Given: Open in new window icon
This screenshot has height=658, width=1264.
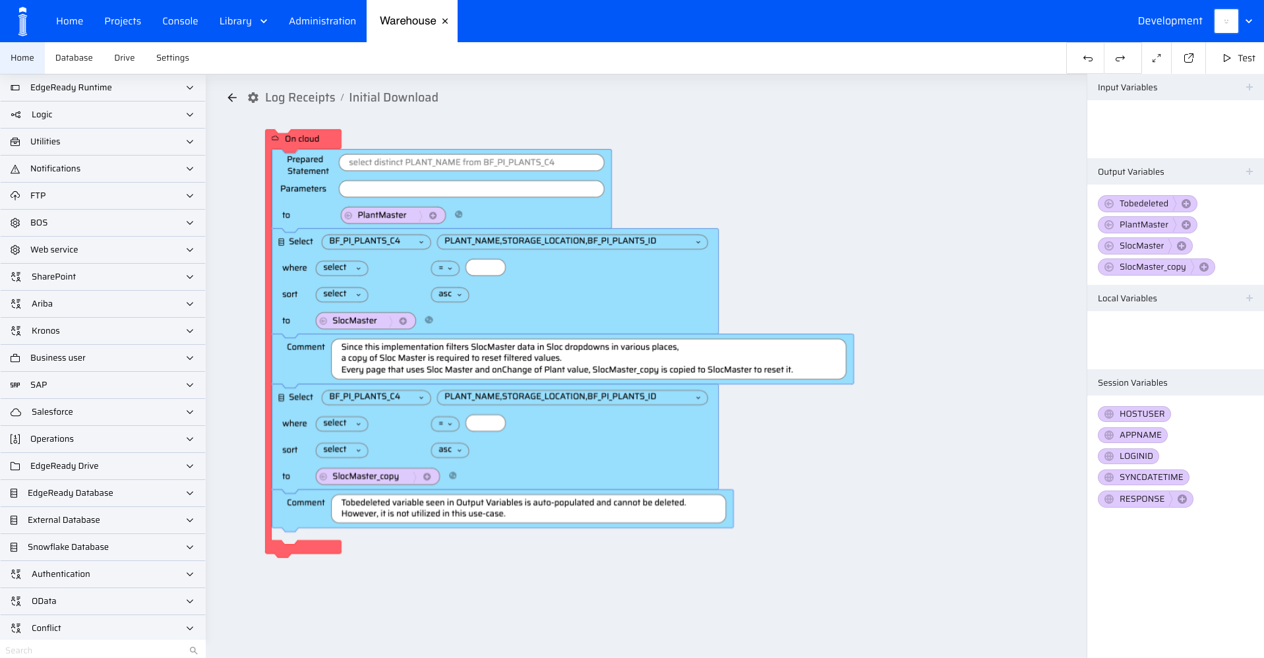Looking at the screenshot, I should click(x=1189, y=58).
